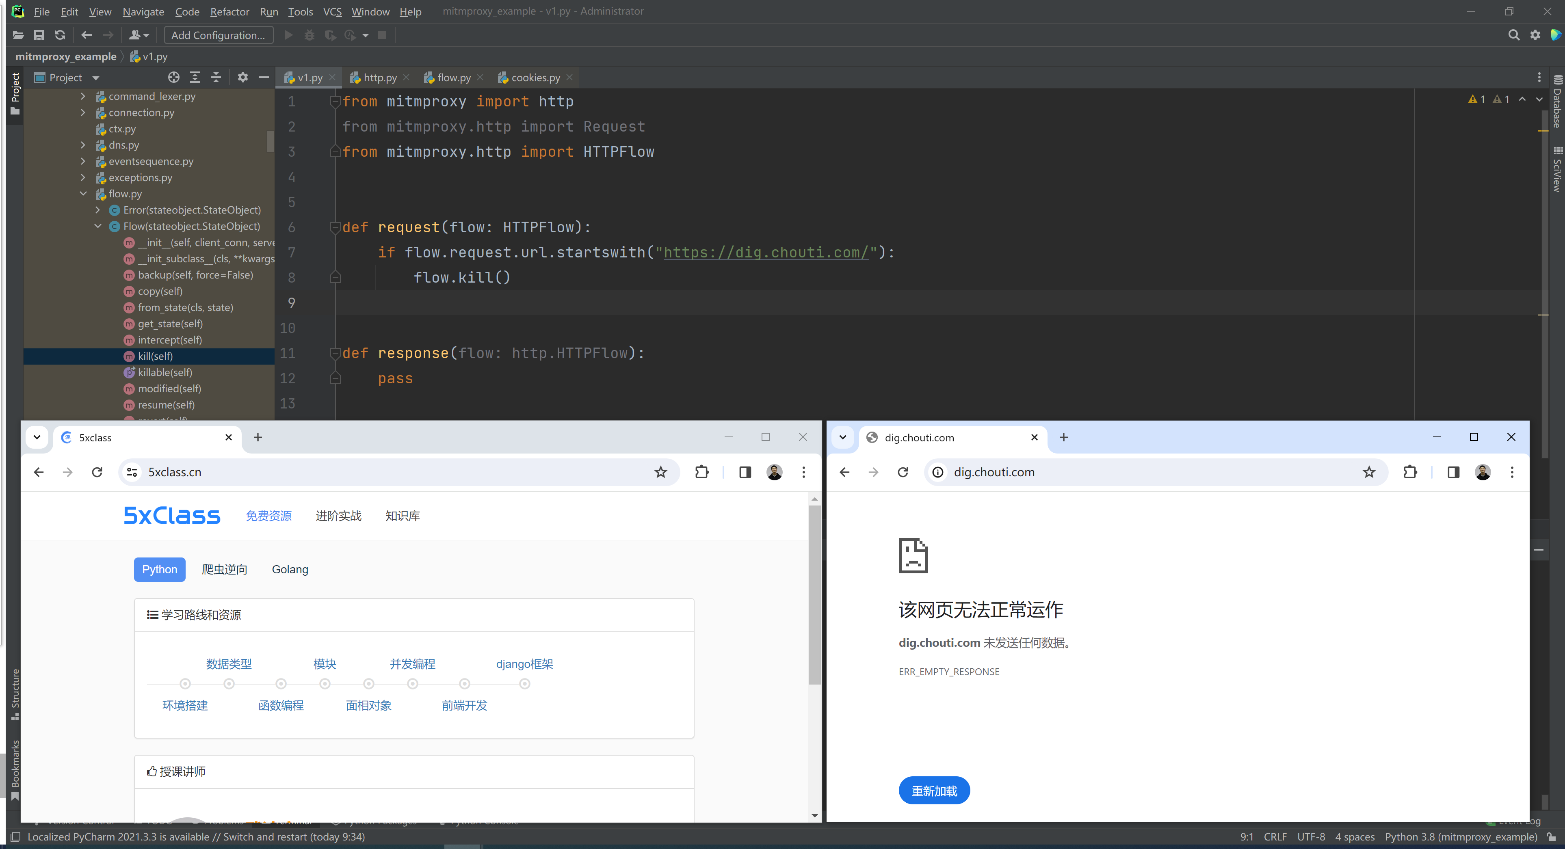Open side panel icon in 5xclass window
The height and width of the screenshot is (849, 1565).
(745, 472)
